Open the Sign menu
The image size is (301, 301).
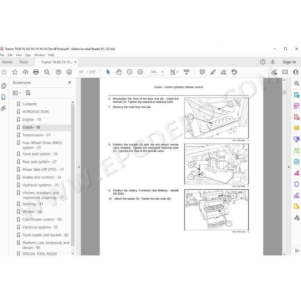[x=28, y=55]
